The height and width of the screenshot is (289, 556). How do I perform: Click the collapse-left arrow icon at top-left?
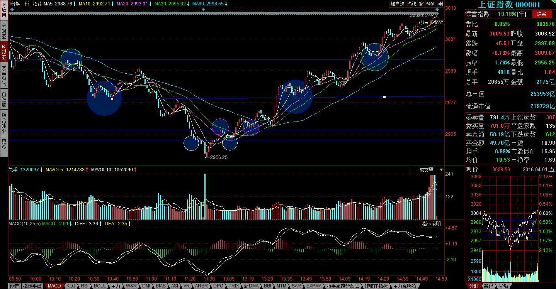3,3
